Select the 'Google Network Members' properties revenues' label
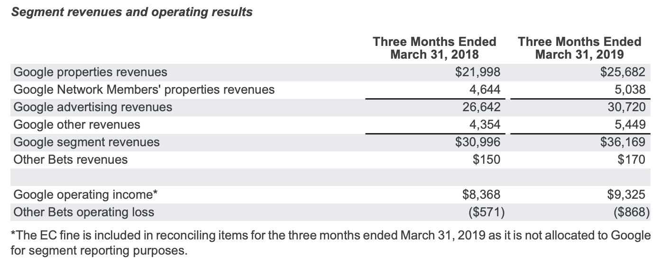The image size is (661, 265). pos(144,90)
